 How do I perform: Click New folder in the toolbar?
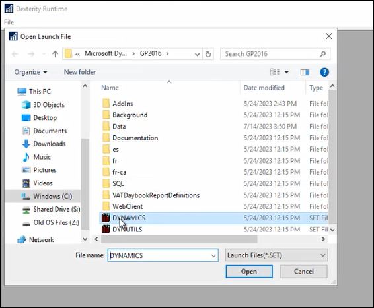click(x=80, y=72)
